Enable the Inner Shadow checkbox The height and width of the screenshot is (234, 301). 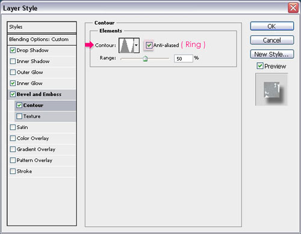click(13, 61)
